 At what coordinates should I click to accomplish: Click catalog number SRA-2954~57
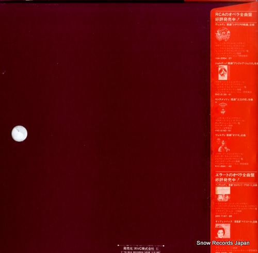click(223, 58)
